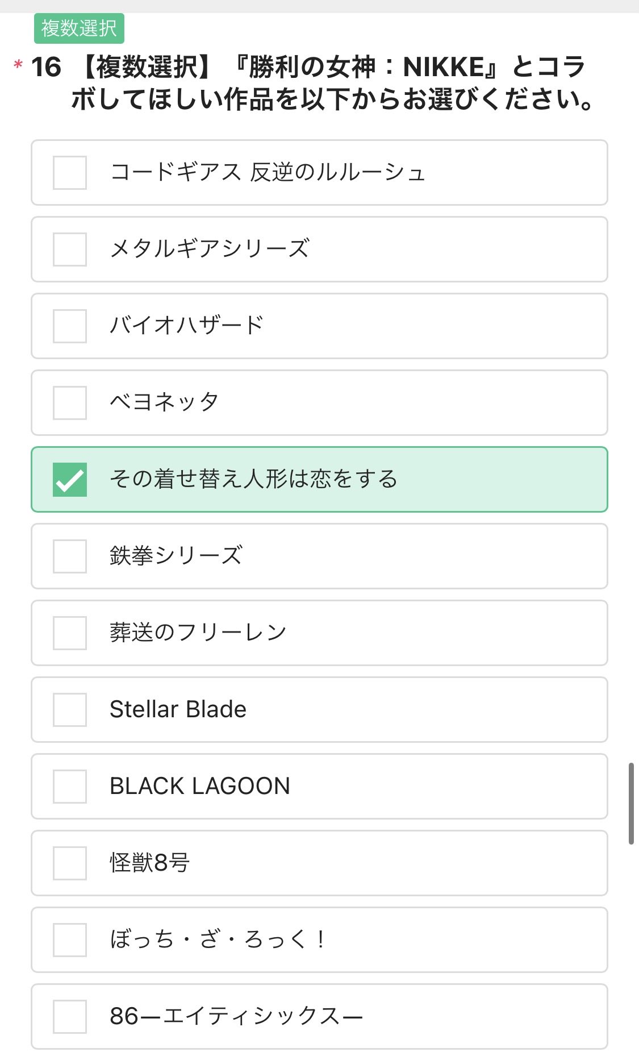Tick the ぼっち・ざ・ろっく！ checkbox

[70, 940]
